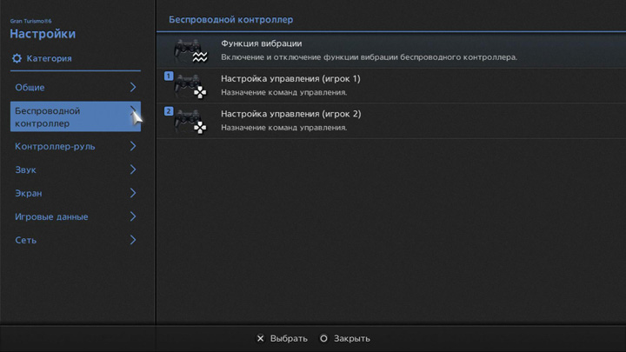The image size is (626, 352).
Task: Click the Настройки title heading
Action: 43,34
